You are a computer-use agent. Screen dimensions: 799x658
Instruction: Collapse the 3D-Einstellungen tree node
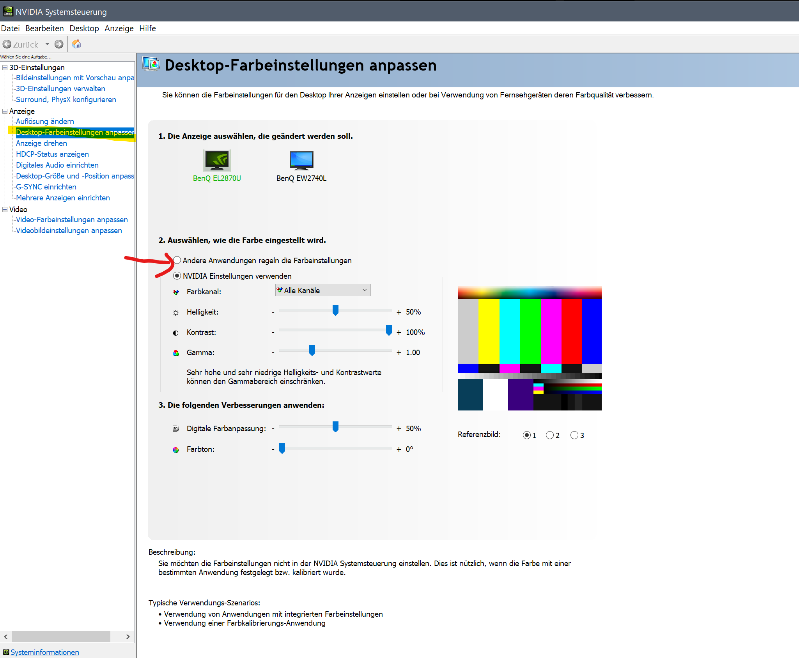click(5, 67)
